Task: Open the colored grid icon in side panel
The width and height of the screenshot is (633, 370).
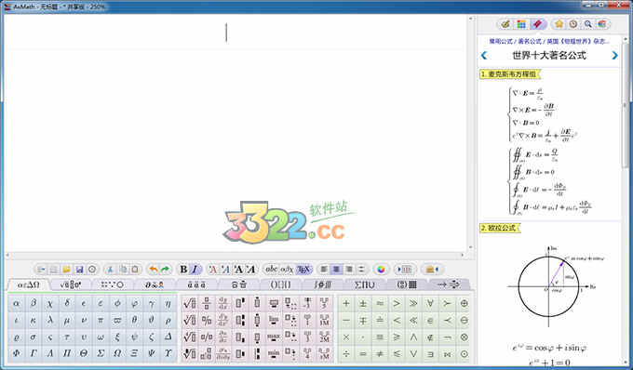Action: 521,24
